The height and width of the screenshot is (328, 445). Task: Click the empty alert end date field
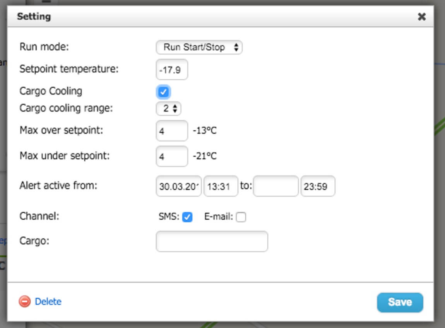pos(276,186)
